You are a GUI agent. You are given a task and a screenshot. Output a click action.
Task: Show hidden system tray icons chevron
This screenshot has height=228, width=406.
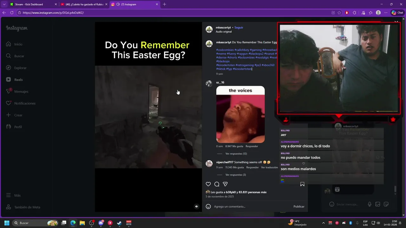point(323,223)
